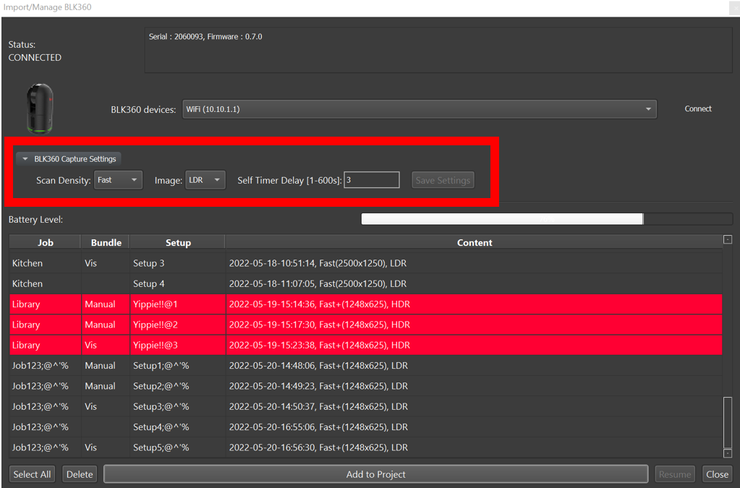Open the BLK360 devices WiFi dropdown
The height and width of the screenshot is (488, 740).
pyautogui.click(x=419, y=109)
